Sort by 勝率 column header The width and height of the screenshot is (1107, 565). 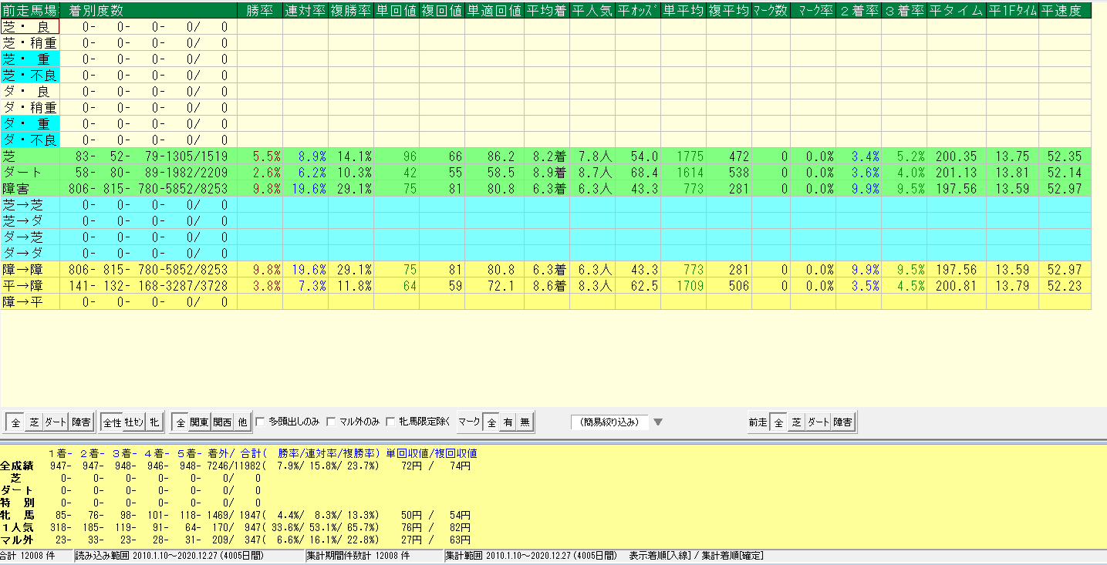tap(259, 11)
